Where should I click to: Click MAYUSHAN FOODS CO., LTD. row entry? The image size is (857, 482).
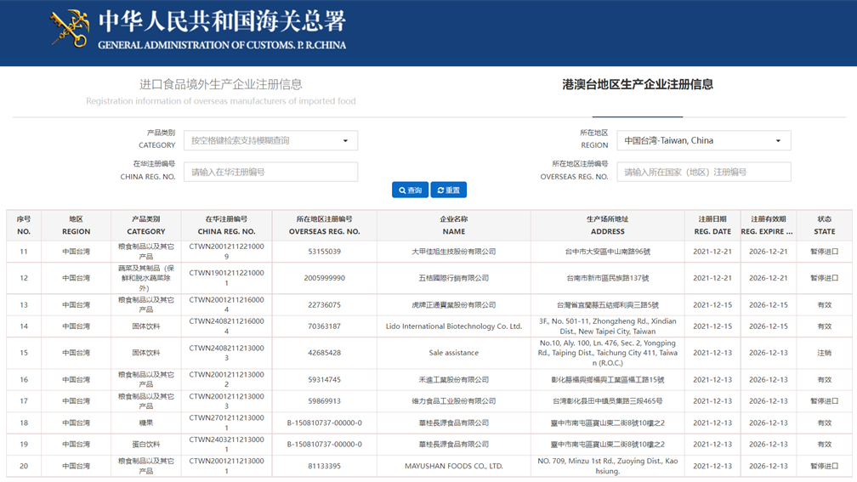453,466
